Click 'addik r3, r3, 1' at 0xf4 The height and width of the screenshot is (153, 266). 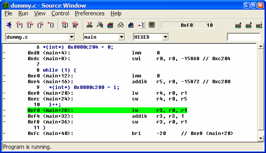click(158, 116)
